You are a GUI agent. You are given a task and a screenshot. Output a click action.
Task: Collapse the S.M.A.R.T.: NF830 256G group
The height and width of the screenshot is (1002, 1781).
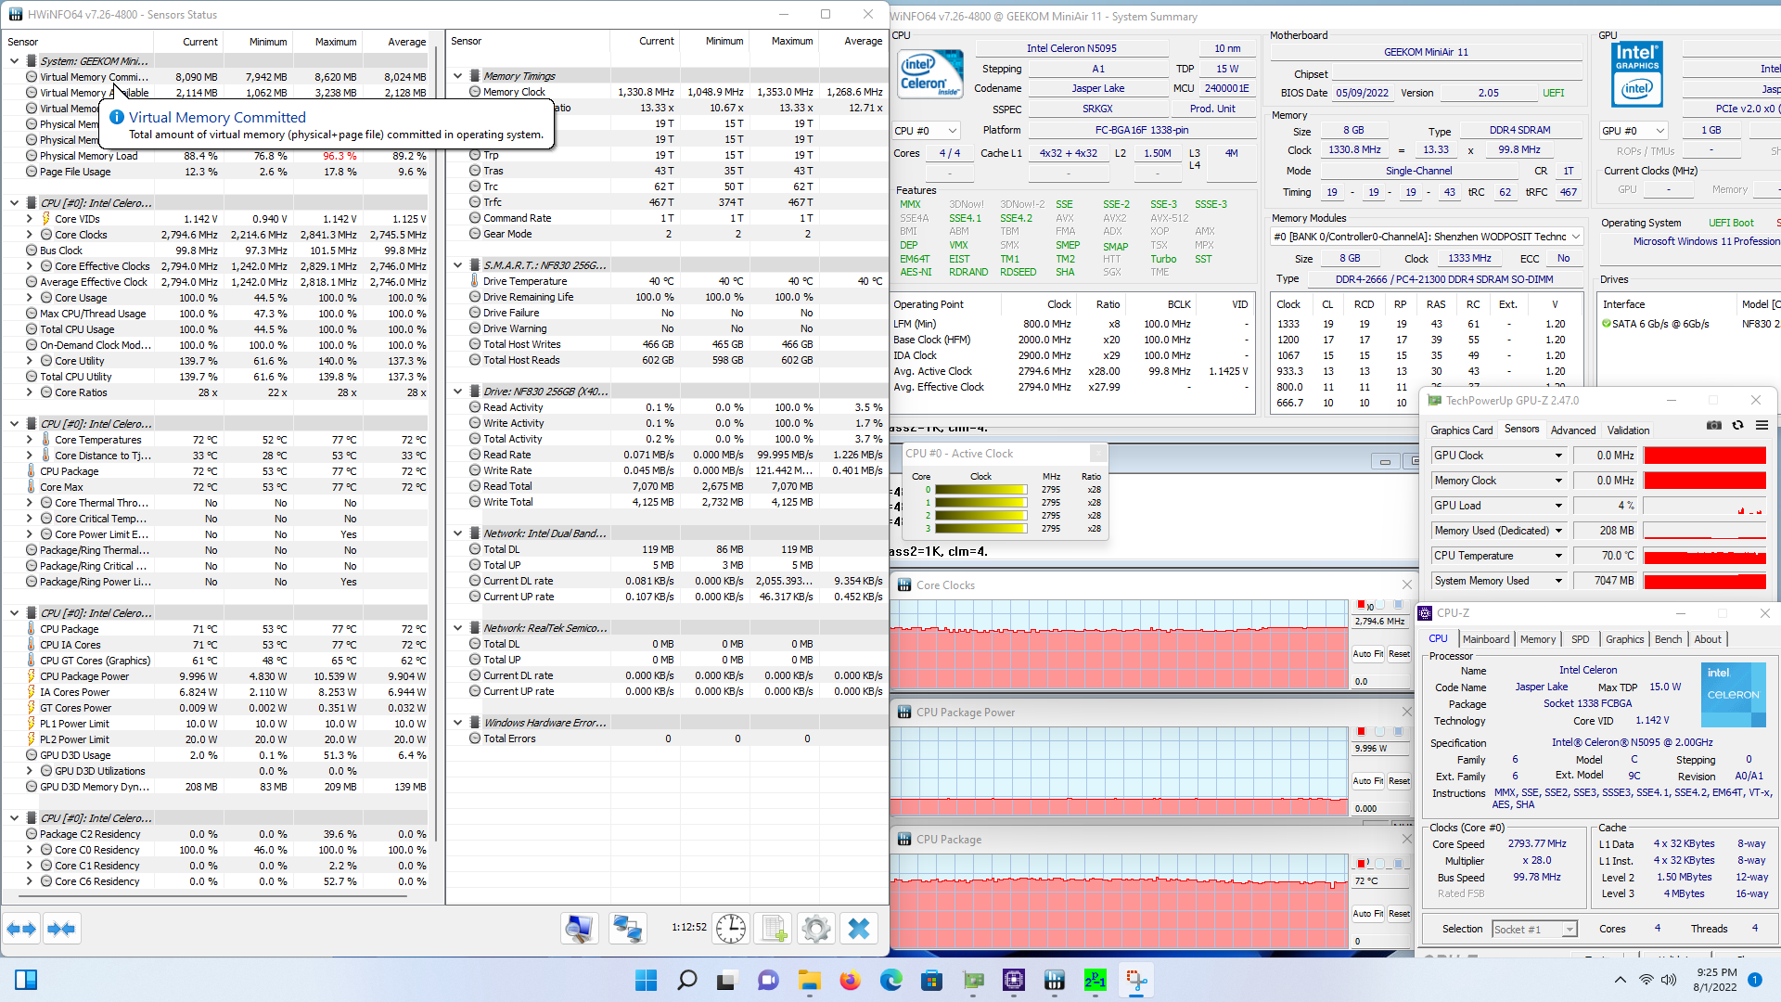click(457, 265)
